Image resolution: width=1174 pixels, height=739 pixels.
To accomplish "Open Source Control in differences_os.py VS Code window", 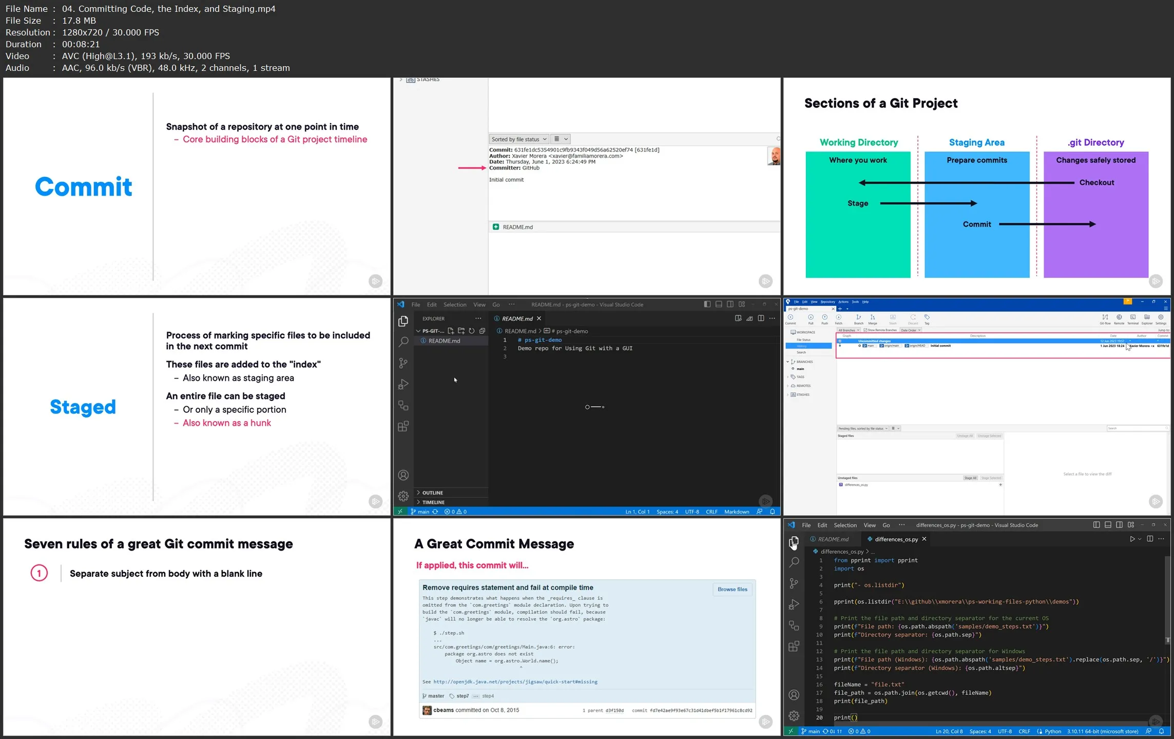I will (x=794, y=583).
